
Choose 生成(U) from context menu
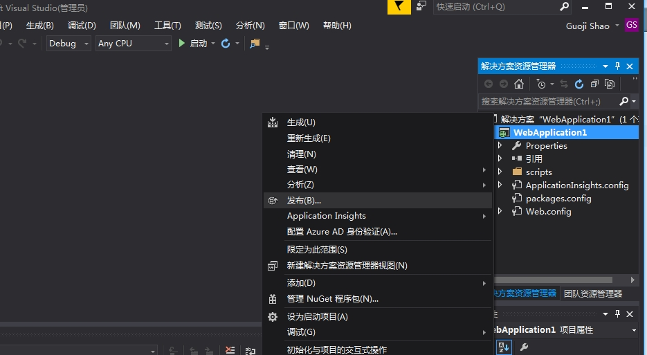(x=378, y=122)
